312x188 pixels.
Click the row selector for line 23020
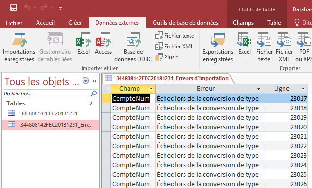[107, 127]
